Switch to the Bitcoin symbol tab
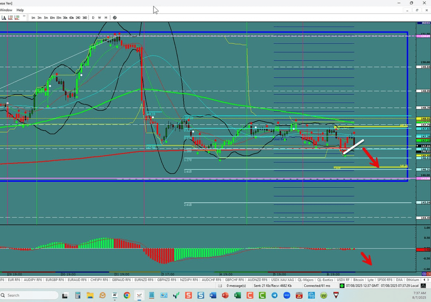Screen dimensions: 431x302 point(359,279)
